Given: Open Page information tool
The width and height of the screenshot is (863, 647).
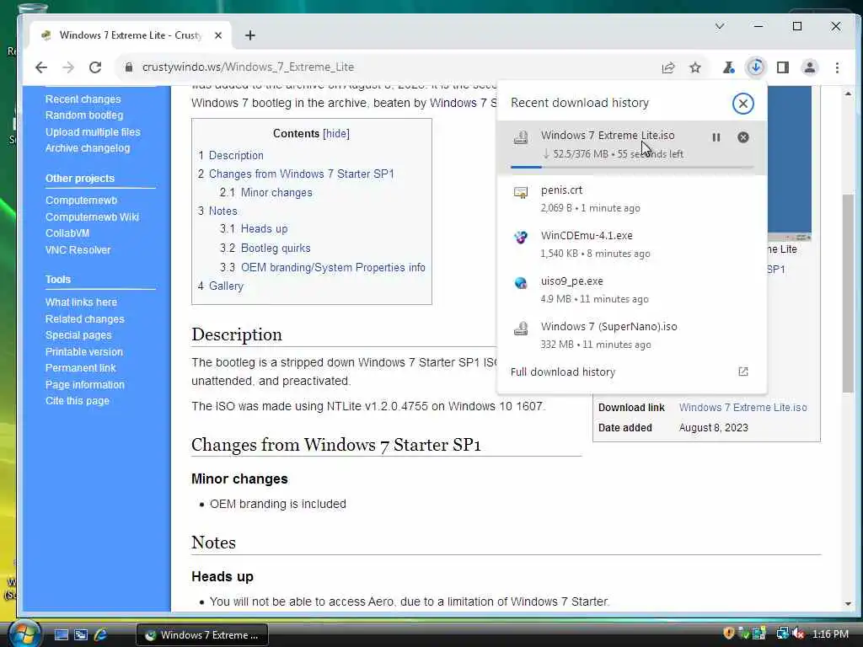Looking at the screenshot, I should [x=85, y=384].
